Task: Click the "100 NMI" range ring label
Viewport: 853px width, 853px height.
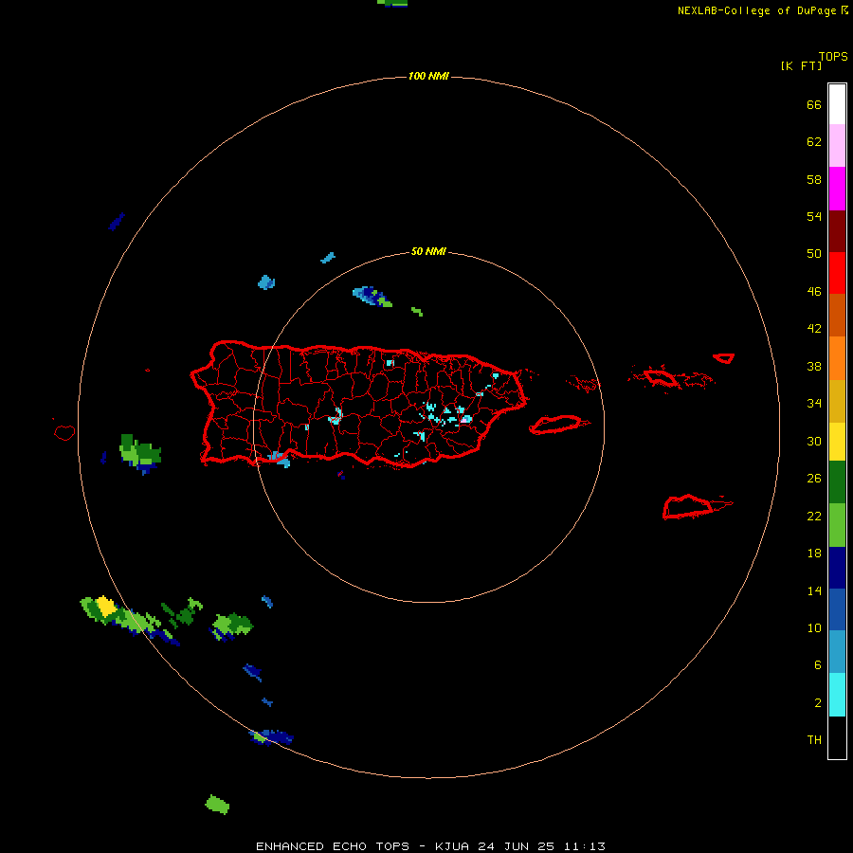Action: 428,76
